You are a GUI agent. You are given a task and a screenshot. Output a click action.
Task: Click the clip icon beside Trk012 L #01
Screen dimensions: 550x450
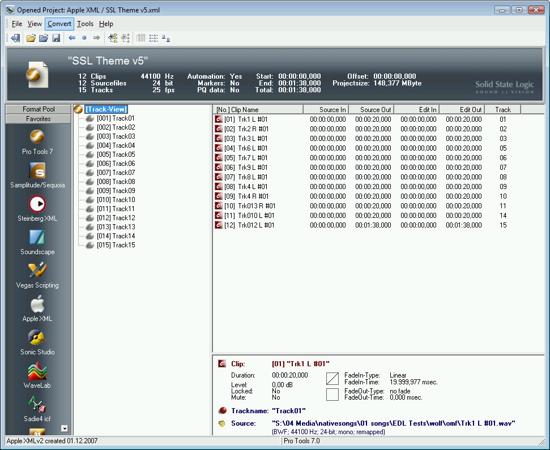219,225
